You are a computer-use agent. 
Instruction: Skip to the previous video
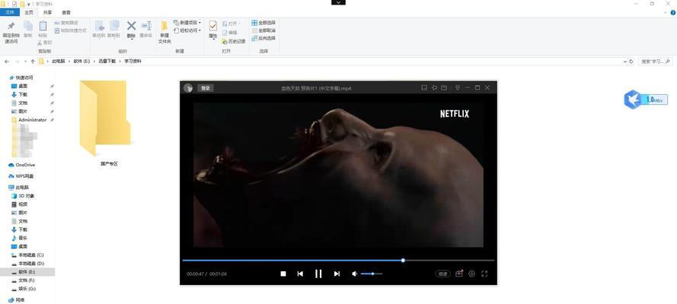(x=301, y=274)
